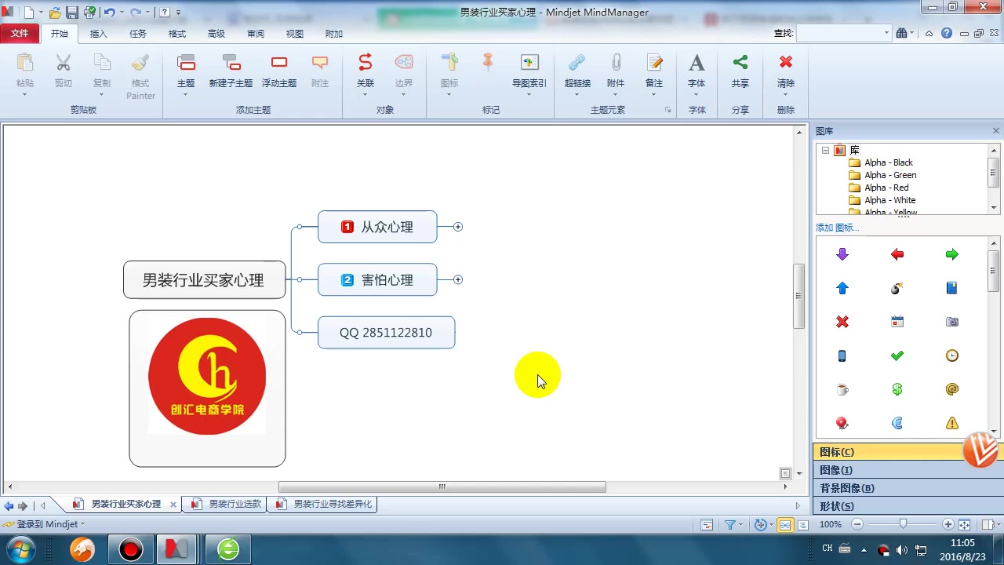Open the 字体 font tool
The height and width of the screenshot is (565, 1004).
[x=697, y=63]
